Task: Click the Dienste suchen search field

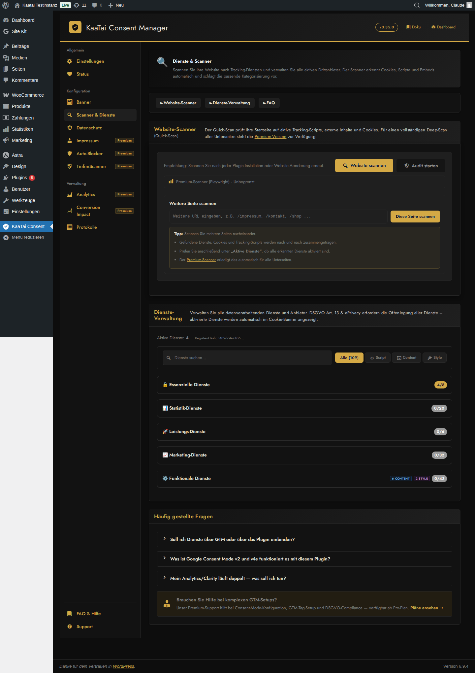Action: tap(247, 358)
